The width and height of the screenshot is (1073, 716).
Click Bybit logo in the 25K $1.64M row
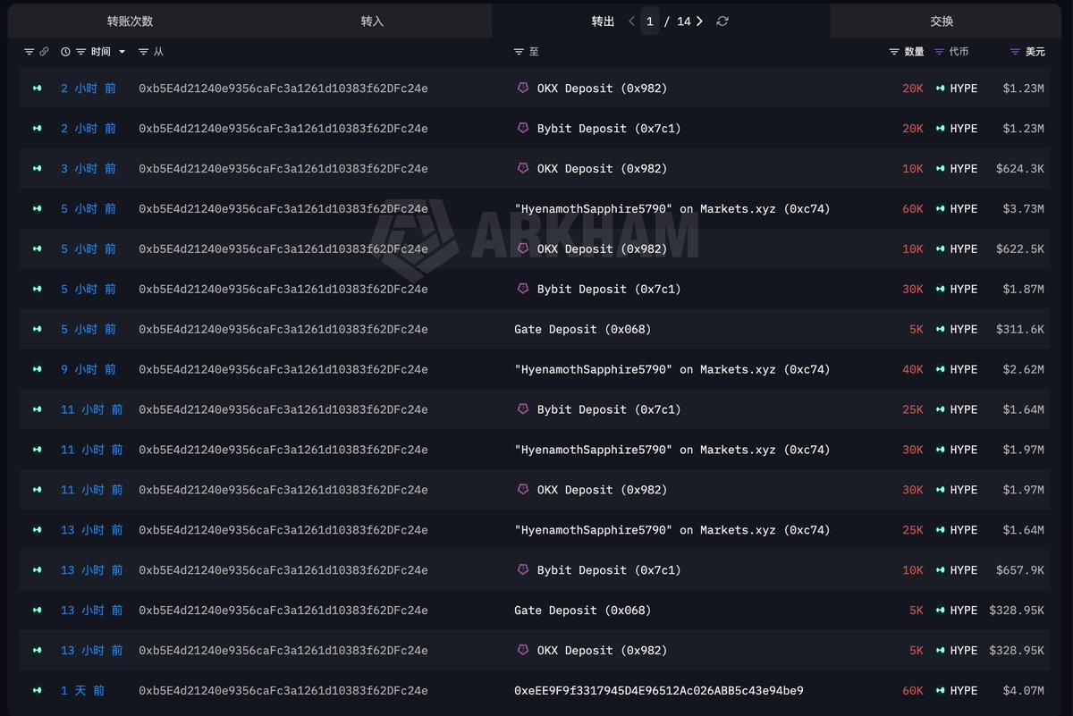523,409
